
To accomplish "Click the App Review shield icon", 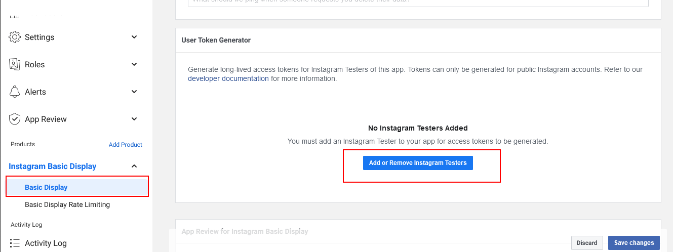I will pyautogui.click(x=15, y=119).
